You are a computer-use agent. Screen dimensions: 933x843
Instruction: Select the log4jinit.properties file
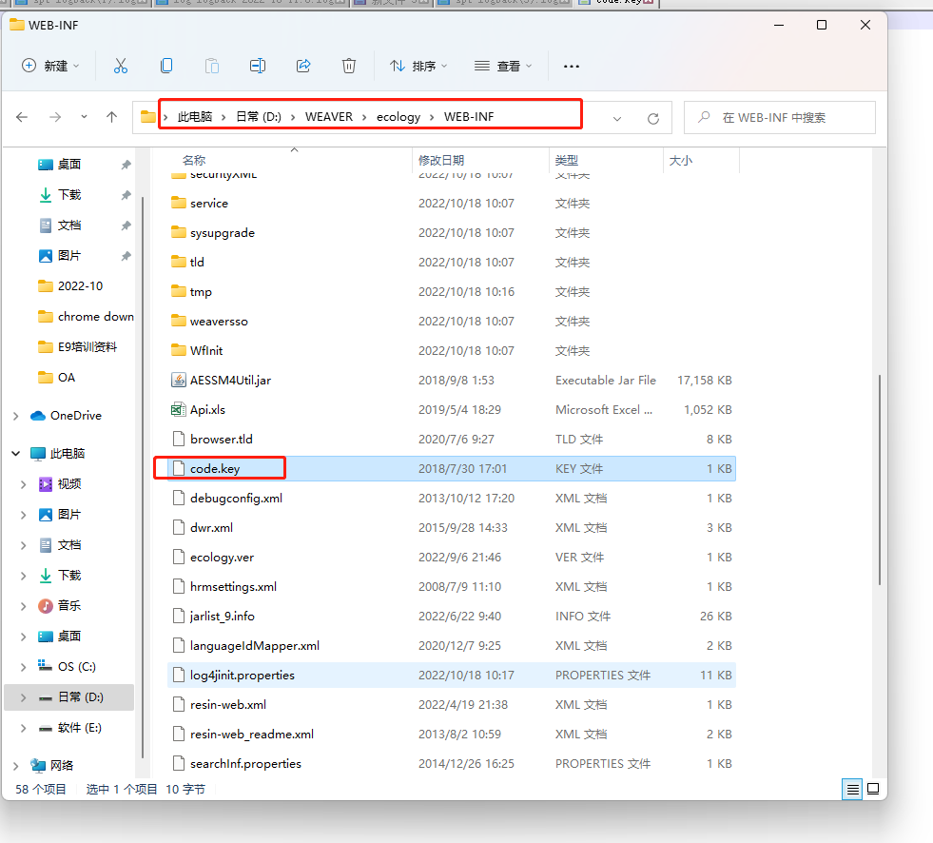tap(242, 675)
